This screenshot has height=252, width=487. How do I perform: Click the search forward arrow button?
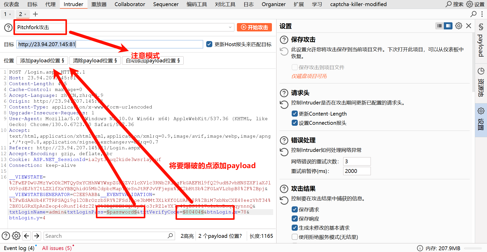click(37, 236)
